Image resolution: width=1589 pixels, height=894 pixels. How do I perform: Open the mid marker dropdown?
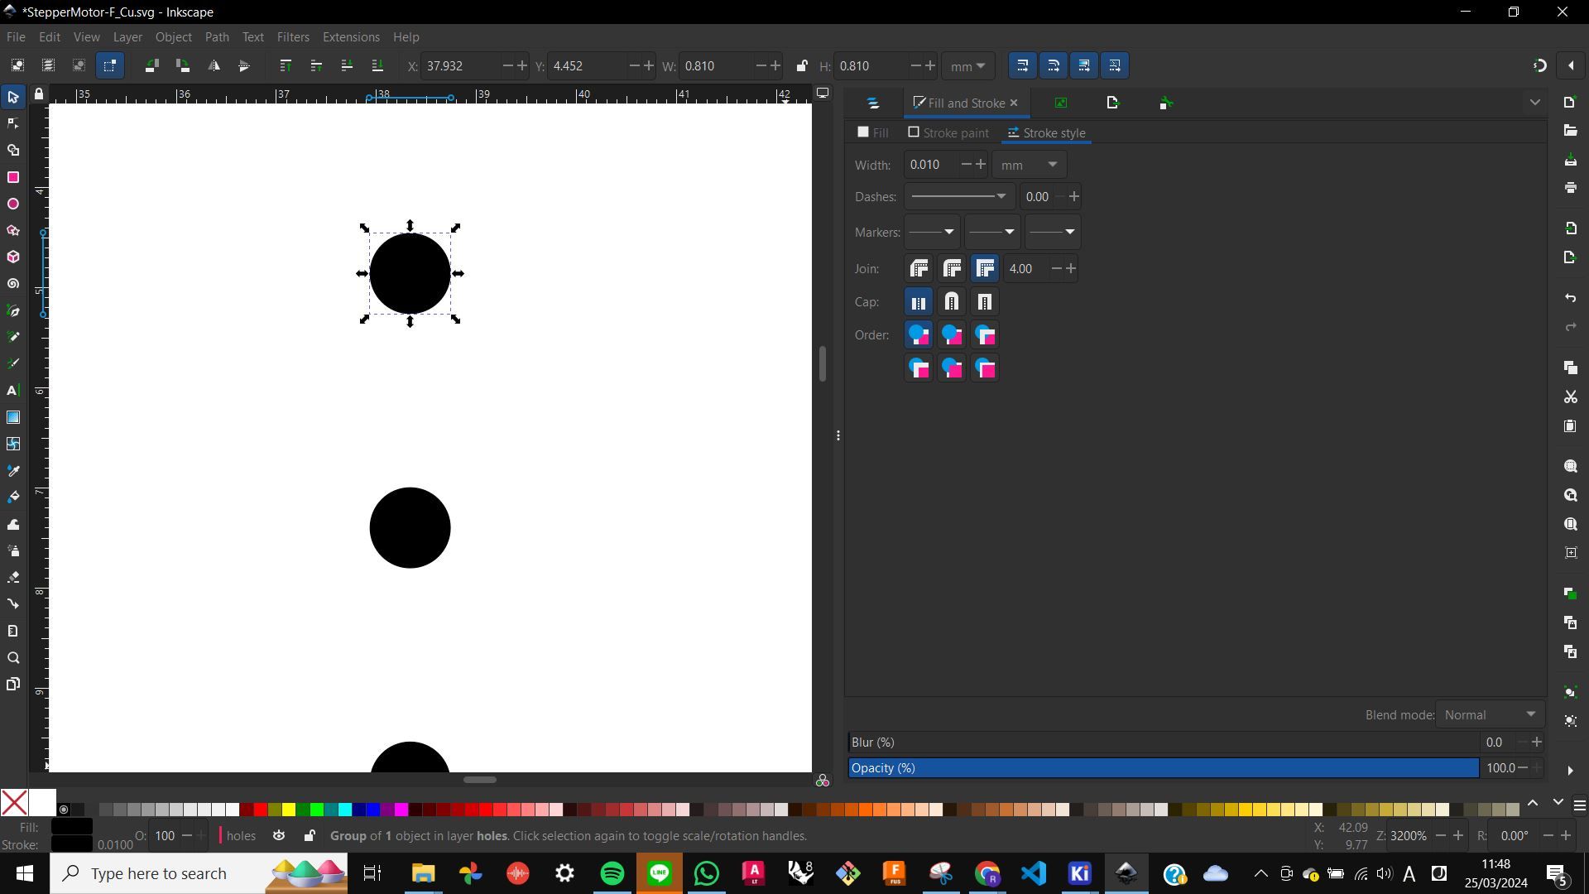[991, 232]
